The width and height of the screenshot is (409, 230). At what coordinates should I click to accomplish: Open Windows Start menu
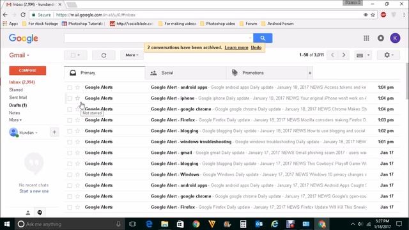click(7, 224)
